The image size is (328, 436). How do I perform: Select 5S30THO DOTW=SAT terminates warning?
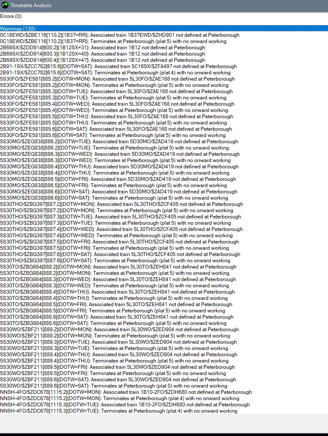115,261
